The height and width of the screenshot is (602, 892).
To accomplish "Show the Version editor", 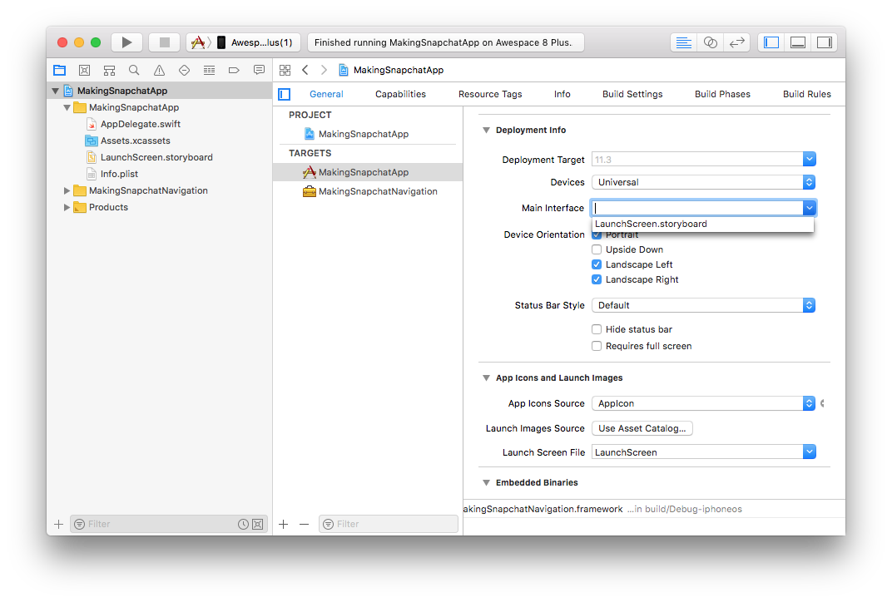I will coord(736,42).
